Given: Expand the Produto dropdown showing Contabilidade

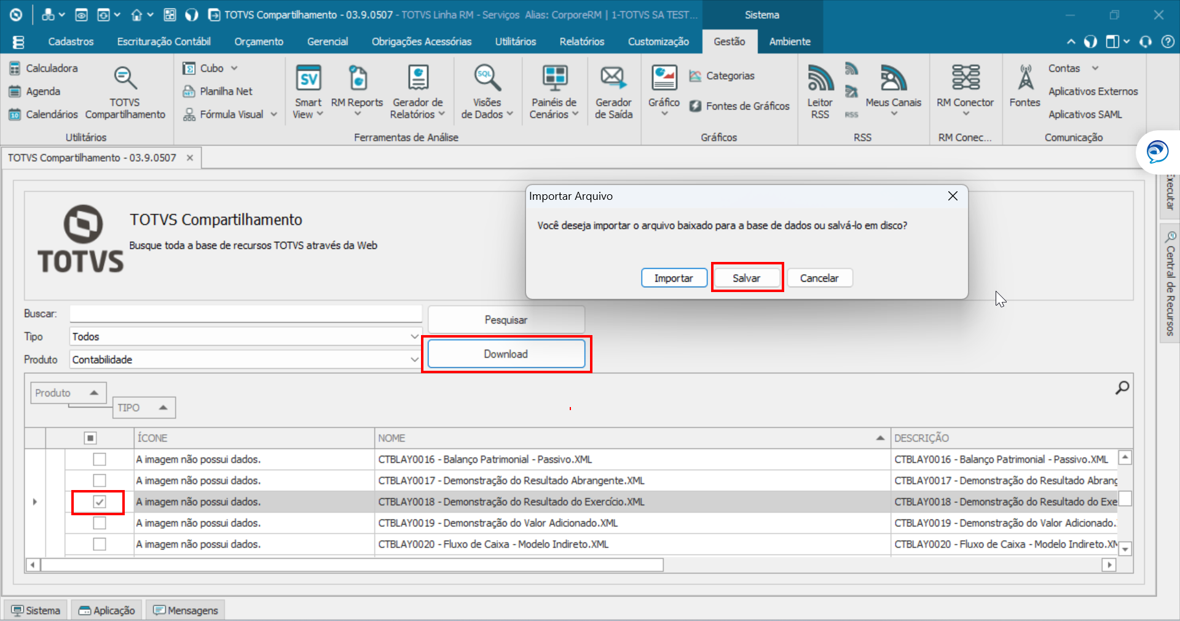Looking at the screenshot, I should (415, 360).
